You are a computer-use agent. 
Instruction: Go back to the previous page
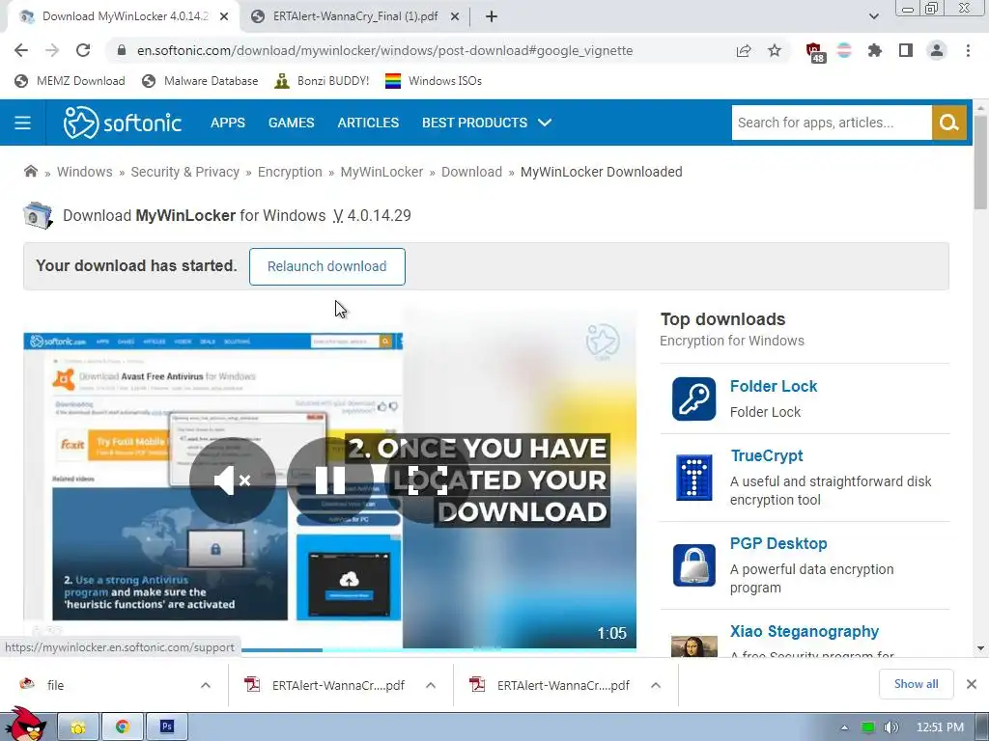pos(21,50)
